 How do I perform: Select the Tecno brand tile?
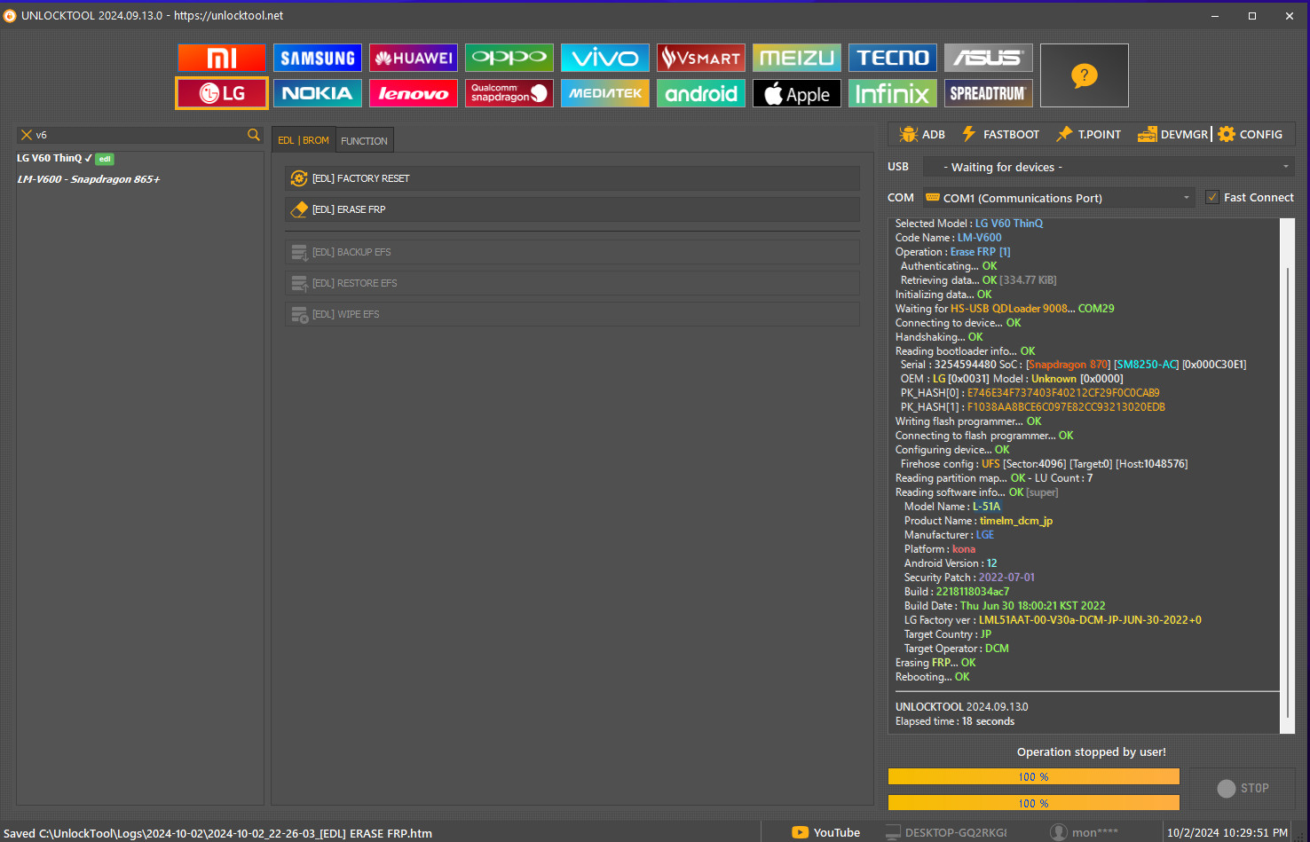pyautogui.click(x=893, y=58)
